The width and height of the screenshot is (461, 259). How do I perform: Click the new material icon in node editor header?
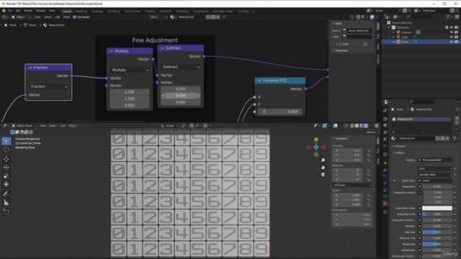[213, 17]
